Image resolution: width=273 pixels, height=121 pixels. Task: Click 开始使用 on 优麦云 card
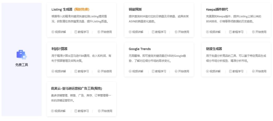coord(105,111)
